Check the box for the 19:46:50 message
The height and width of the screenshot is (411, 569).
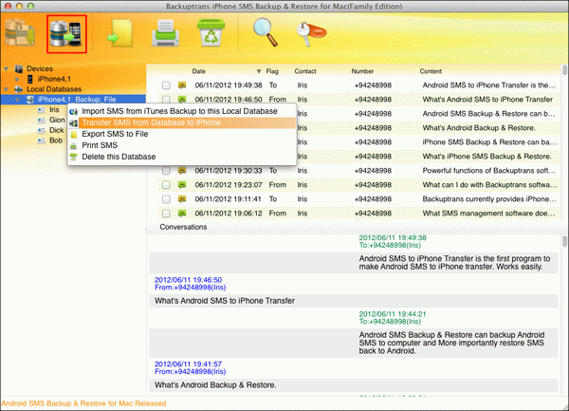tap(166, 99)
